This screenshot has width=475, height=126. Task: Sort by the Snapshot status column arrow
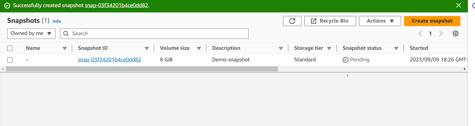396,48
